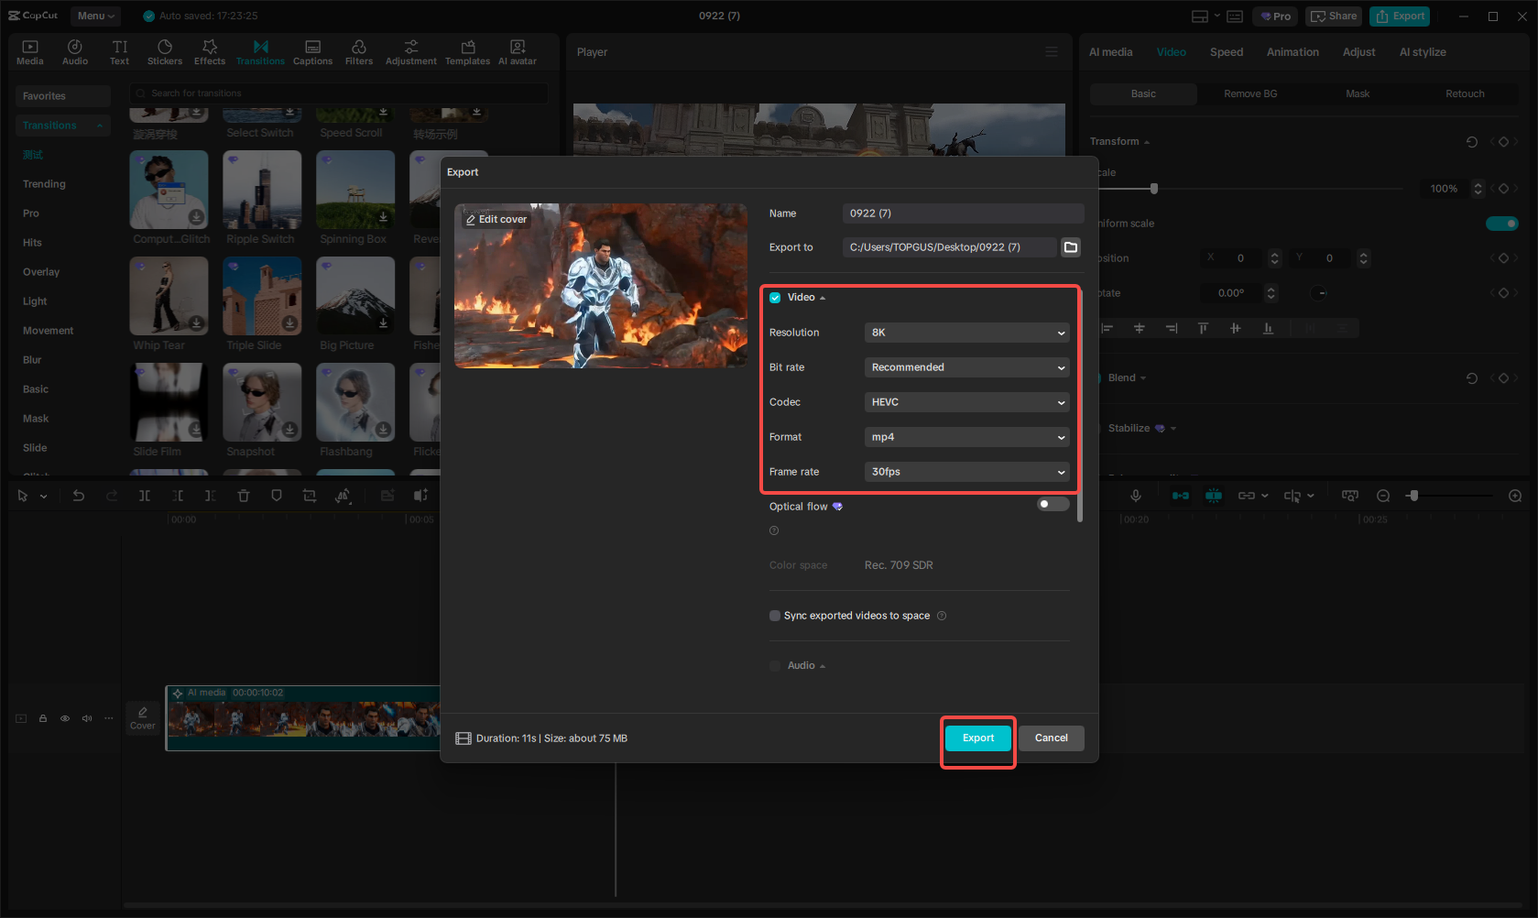Open the Templates panel icon
1538x918 pixels.
[468, 52]
